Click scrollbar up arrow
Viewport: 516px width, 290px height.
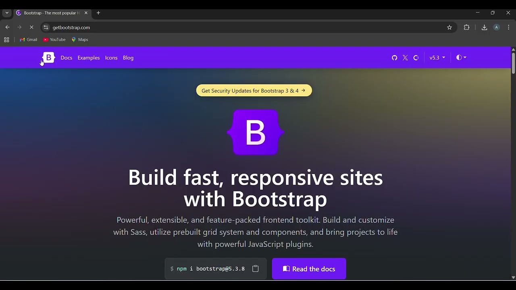[513, 50]
